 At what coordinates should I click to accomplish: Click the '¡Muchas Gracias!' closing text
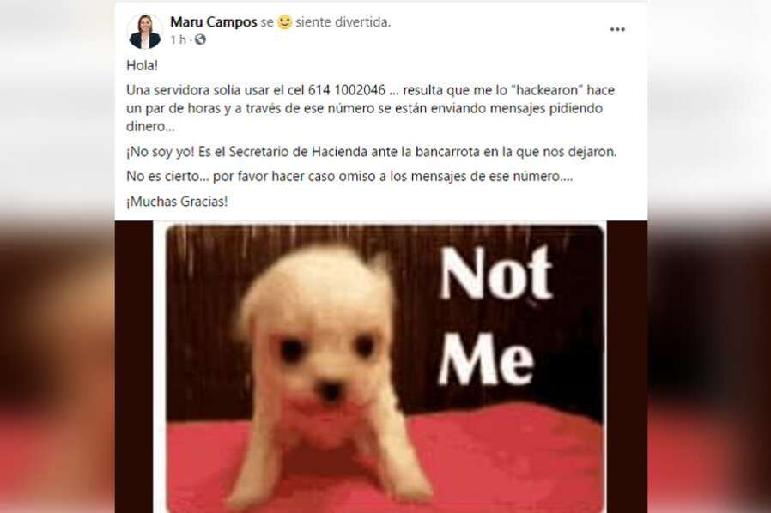click(x=177, y=202)
